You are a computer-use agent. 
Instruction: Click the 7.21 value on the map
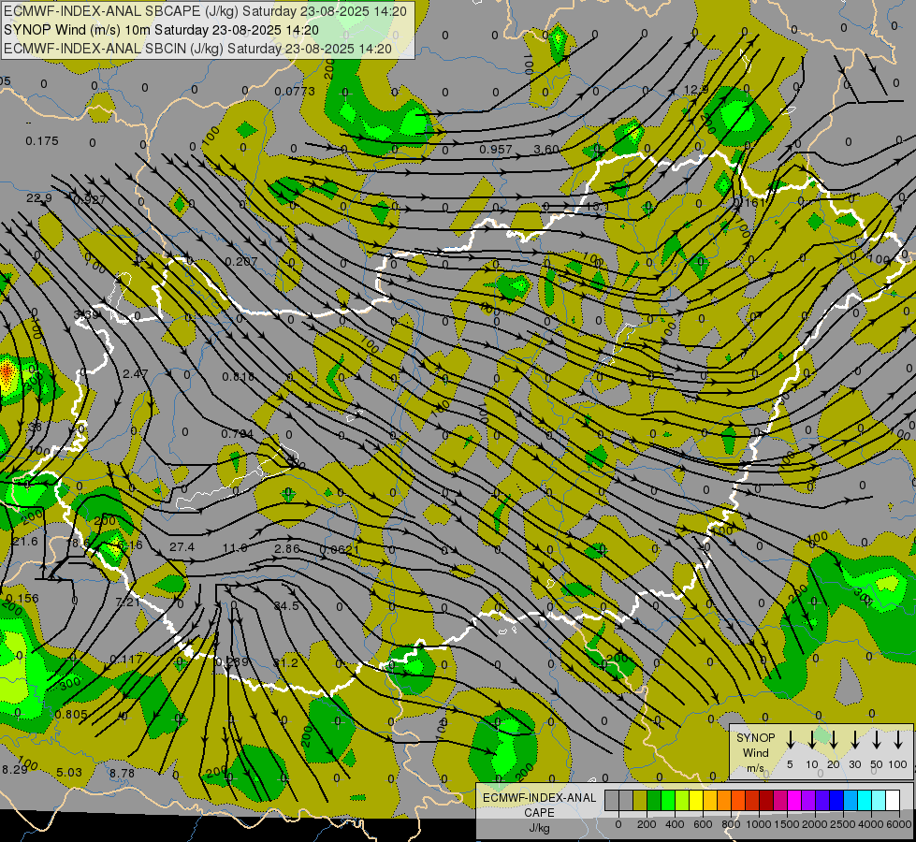[128, 602]
